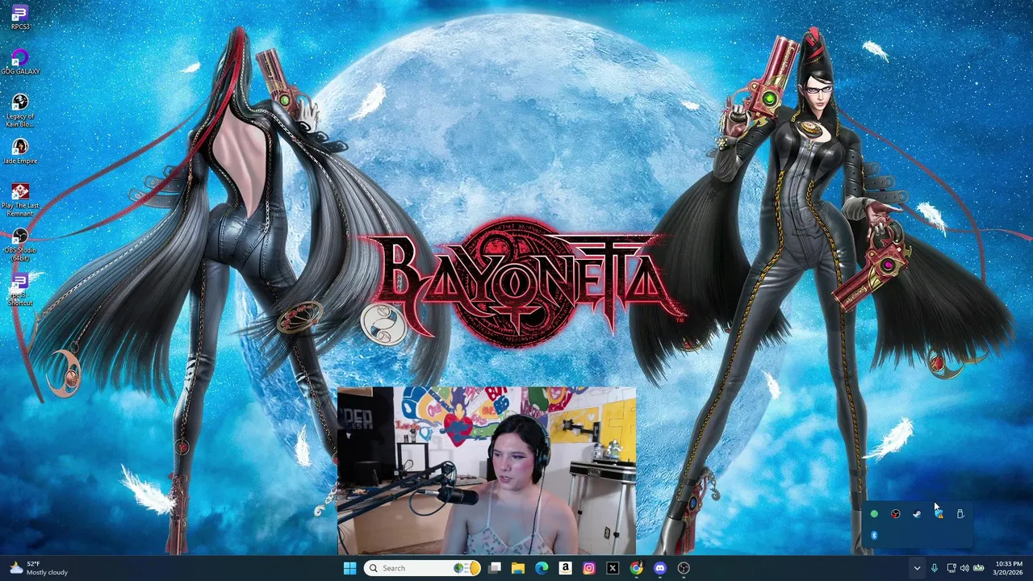This screenshot has width=1033, height=581.
Task: Open the Windows Start menu
Action: pyautogui.click(x=349, y=568)
